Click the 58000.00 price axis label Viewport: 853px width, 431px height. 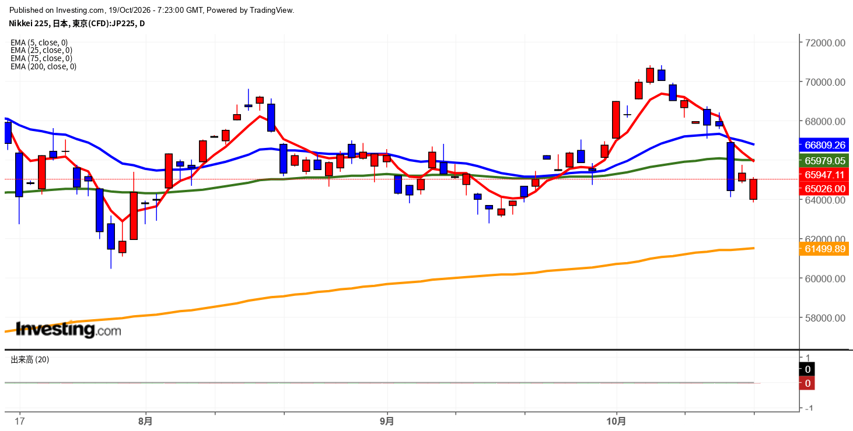[825, 318]
